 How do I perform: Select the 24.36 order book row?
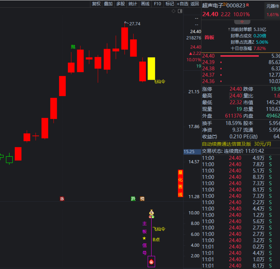241,81
